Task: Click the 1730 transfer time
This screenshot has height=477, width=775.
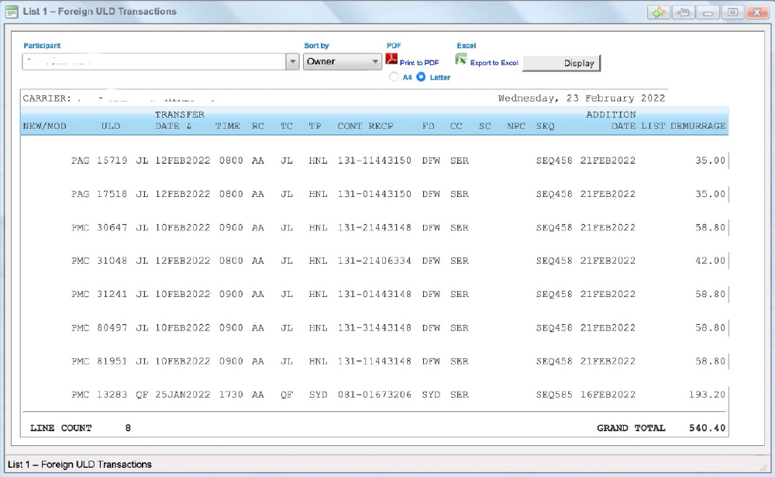Action: [x=231, y=394]
